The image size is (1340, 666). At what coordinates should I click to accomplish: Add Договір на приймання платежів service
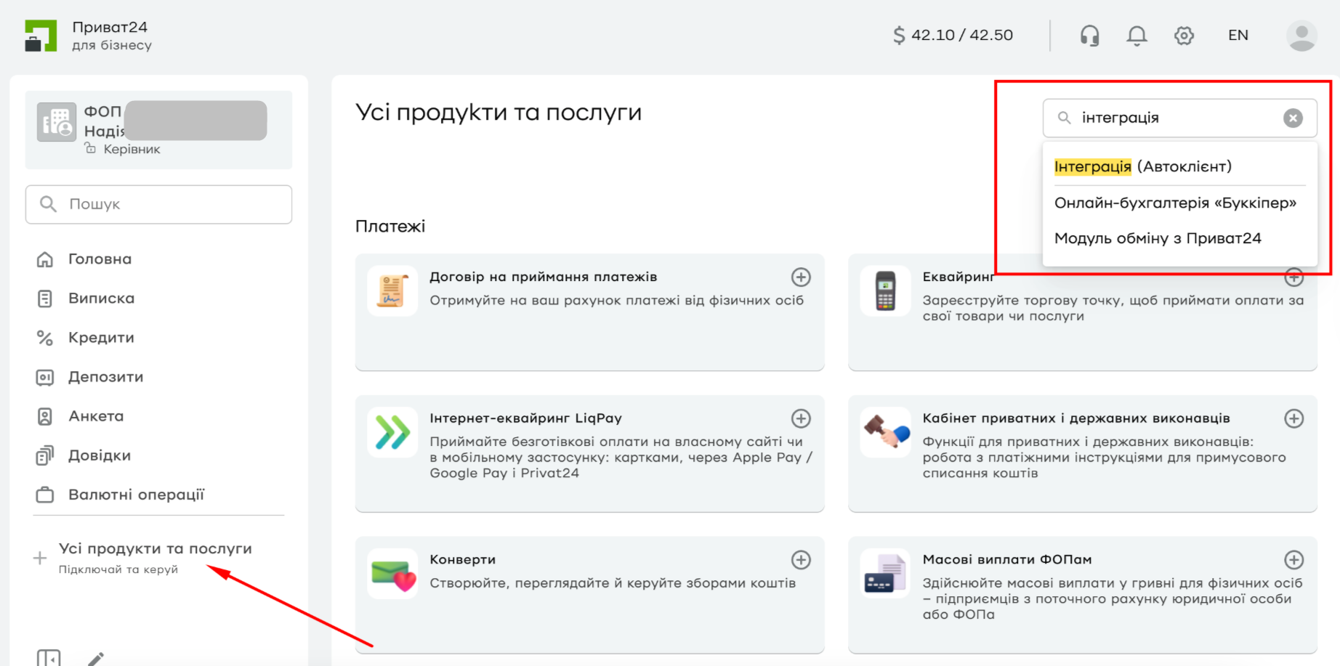[801, 277]
